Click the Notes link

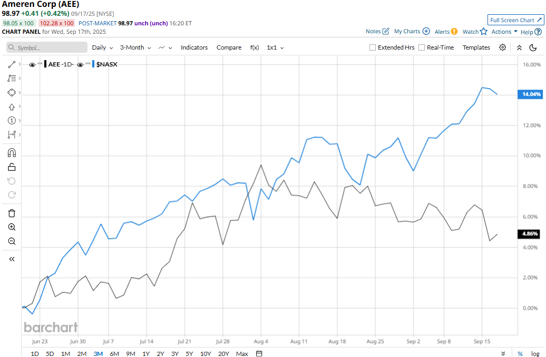point(373,31)
